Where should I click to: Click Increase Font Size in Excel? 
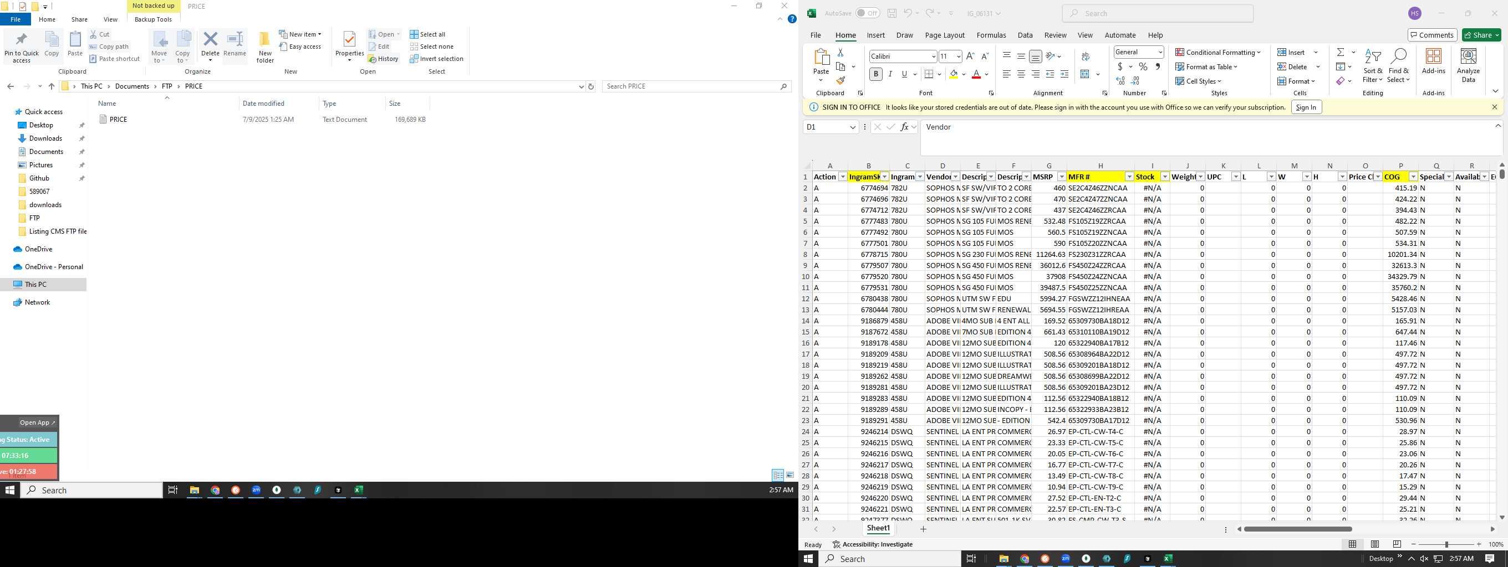(970, 56)
